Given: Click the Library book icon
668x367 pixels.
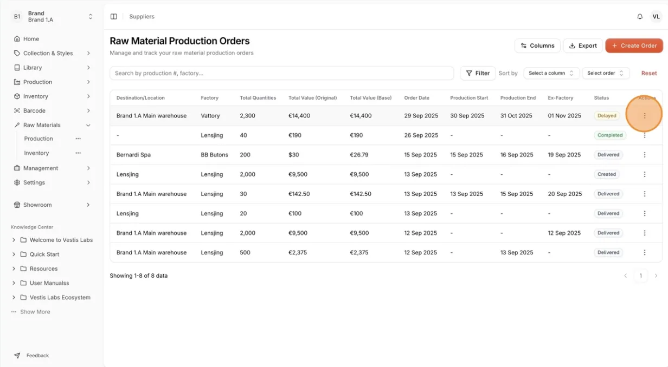Looking at the screenshot, I should [x=17, y=68].
